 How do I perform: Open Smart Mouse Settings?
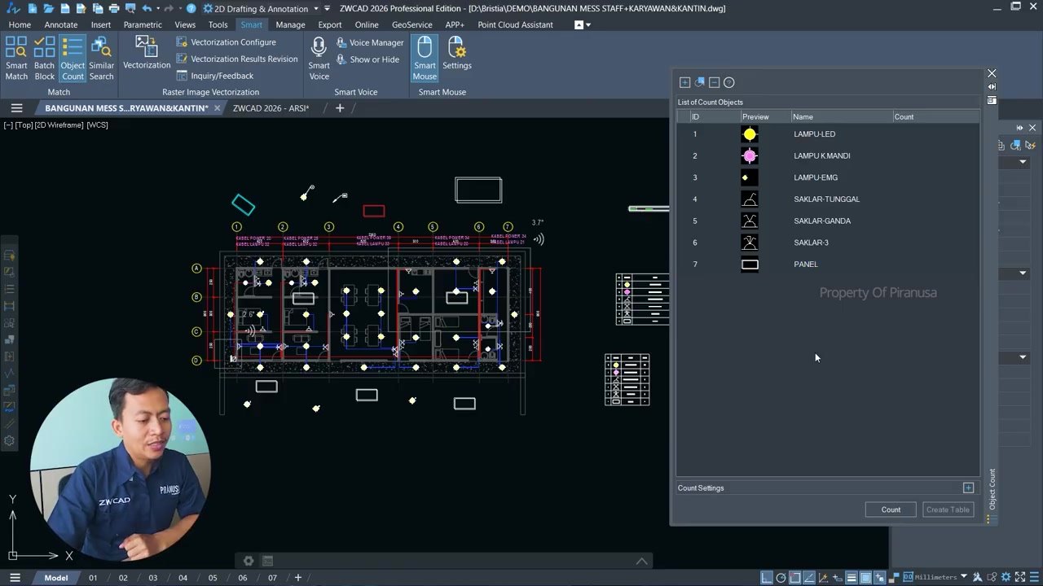[x=456, y=53]
